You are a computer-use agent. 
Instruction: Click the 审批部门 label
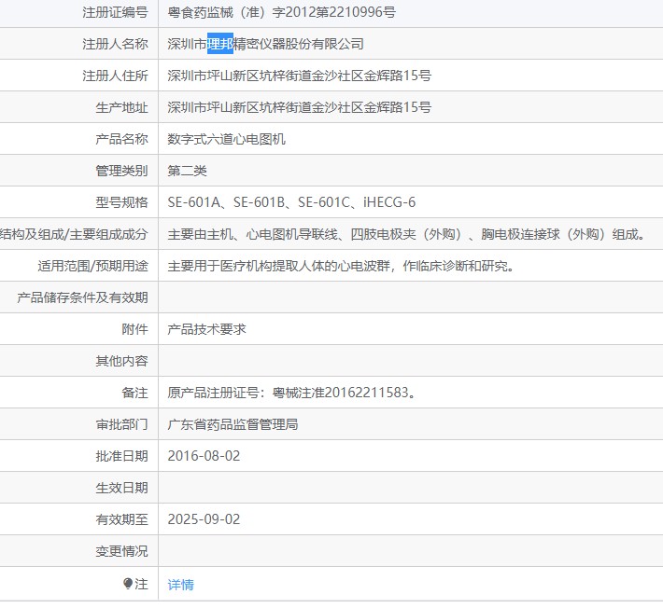121,424
